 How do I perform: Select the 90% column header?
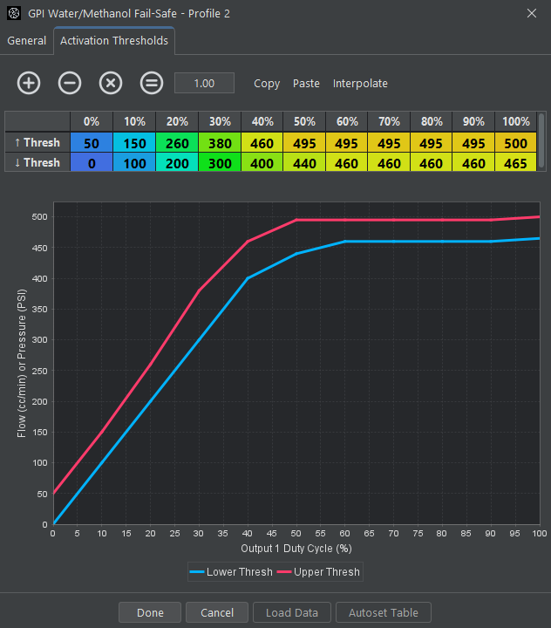click(473, 121)
